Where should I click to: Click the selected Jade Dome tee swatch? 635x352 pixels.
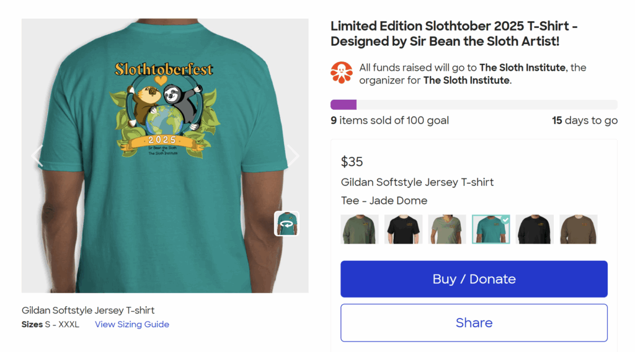491,229
